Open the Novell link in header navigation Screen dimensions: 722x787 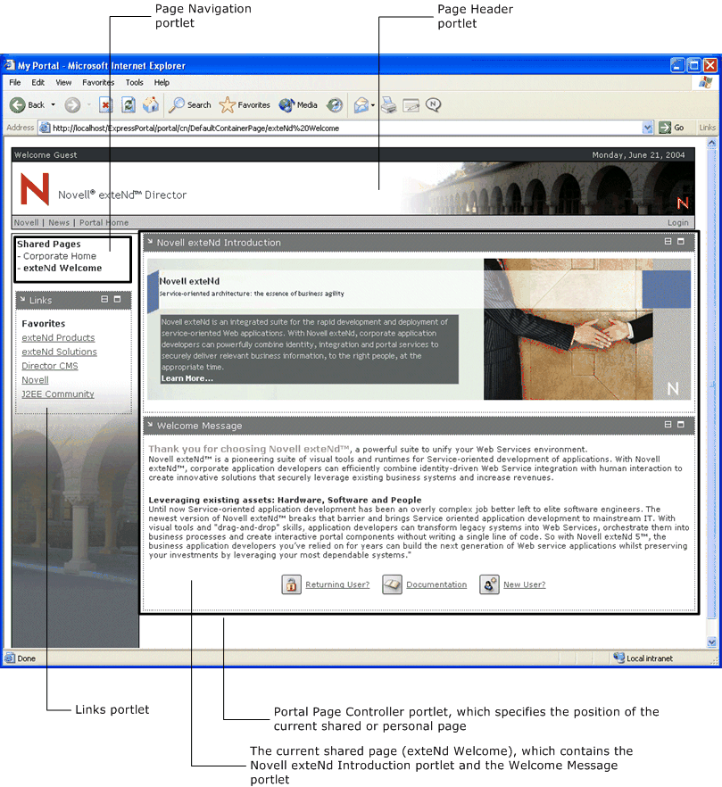(26, 222)
